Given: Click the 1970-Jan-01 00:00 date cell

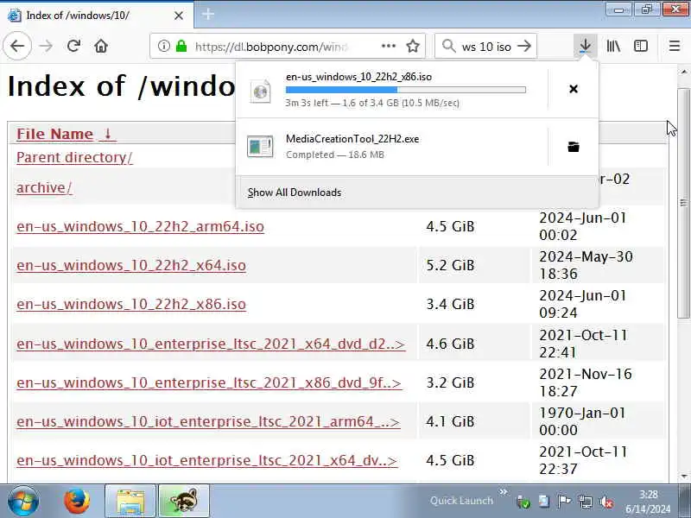Looking at the screenshot, I should pyautogui.click(x=597, y=421).
